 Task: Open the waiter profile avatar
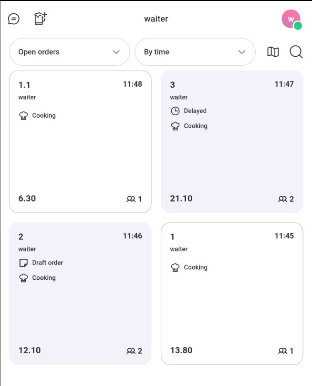click(291, 19)
